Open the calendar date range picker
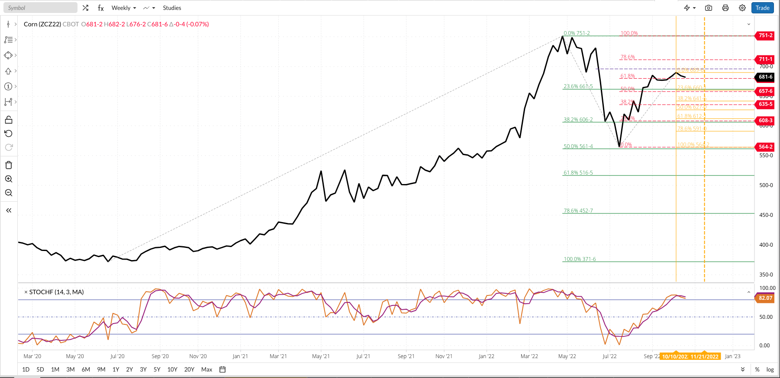The height and width of the screenshot is (378, 780). point(222,369)
